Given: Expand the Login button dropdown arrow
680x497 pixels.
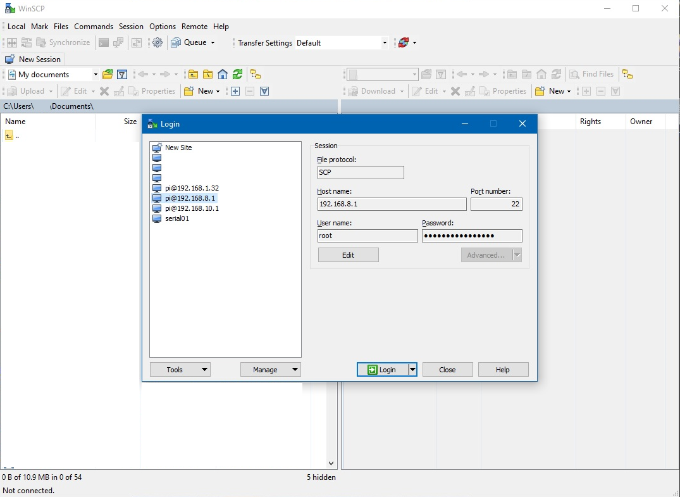Looking at the screenshot, I should [x=413, y=370].
